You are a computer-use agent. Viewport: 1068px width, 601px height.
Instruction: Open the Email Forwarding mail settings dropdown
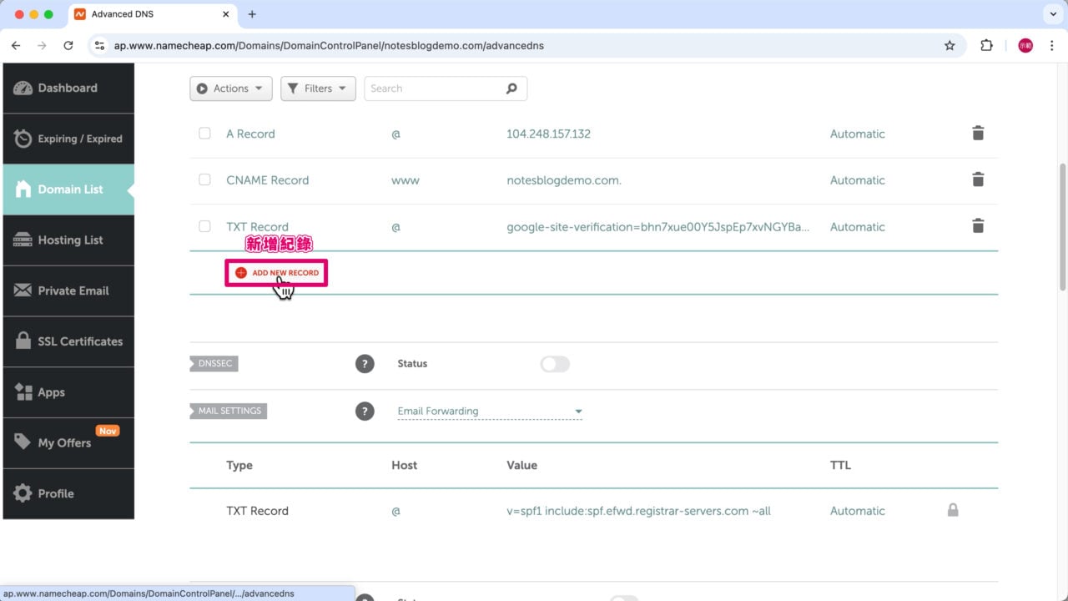click(x=489, y=411)
